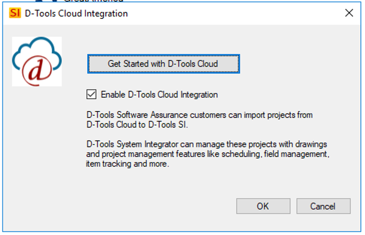
Task: Click Get Started with D-Tools Cloud button
Action: [x=163, y=64]
